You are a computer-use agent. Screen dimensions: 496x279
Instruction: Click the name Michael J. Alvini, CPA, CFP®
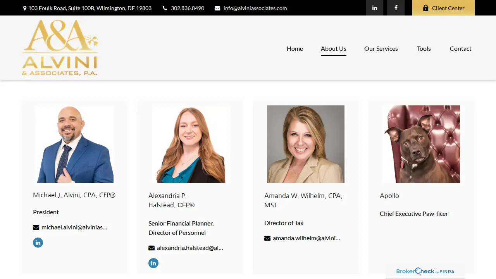[74, 195]
